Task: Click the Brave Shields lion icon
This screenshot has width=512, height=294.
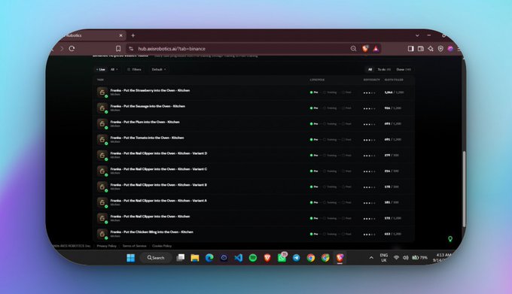Action: (365, 49)
